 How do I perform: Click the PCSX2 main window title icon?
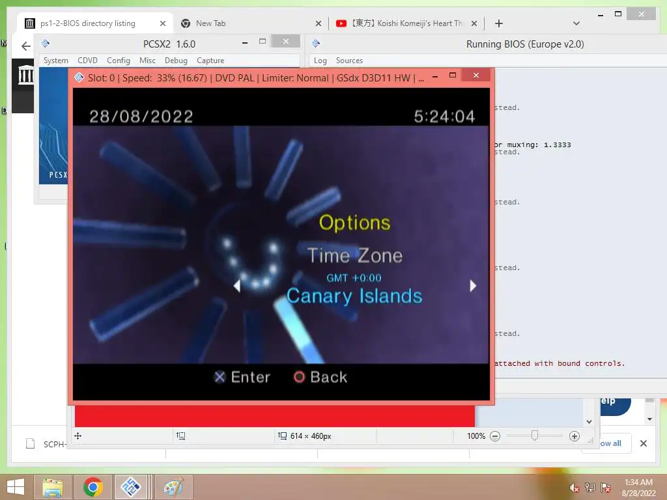pyautogui.click(x=46, y=44)
